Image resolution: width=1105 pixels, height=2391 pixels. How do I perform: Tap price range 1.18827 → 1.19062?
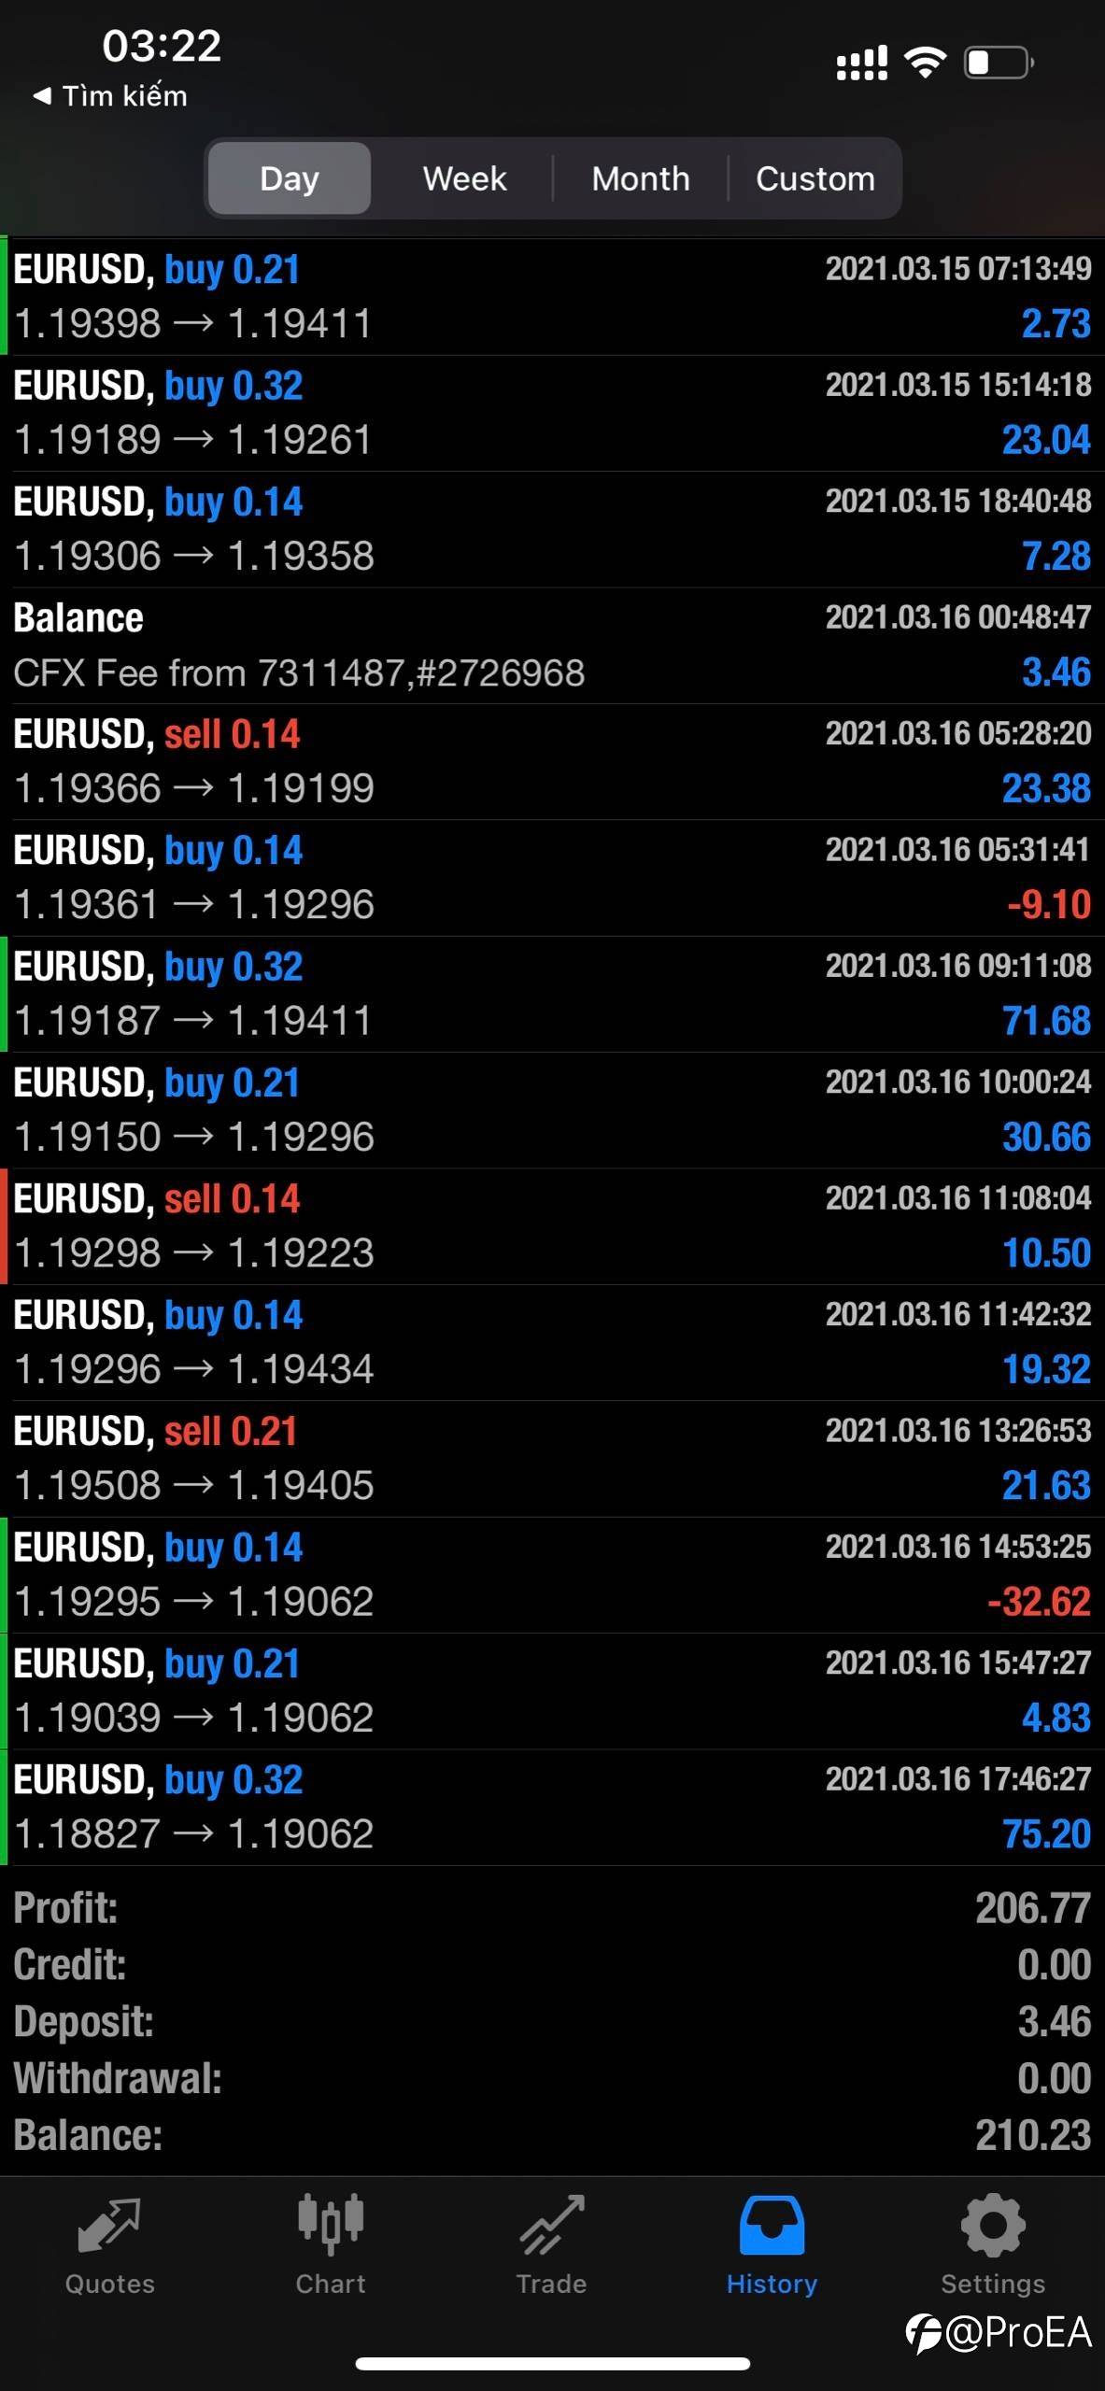(194, 1834)
